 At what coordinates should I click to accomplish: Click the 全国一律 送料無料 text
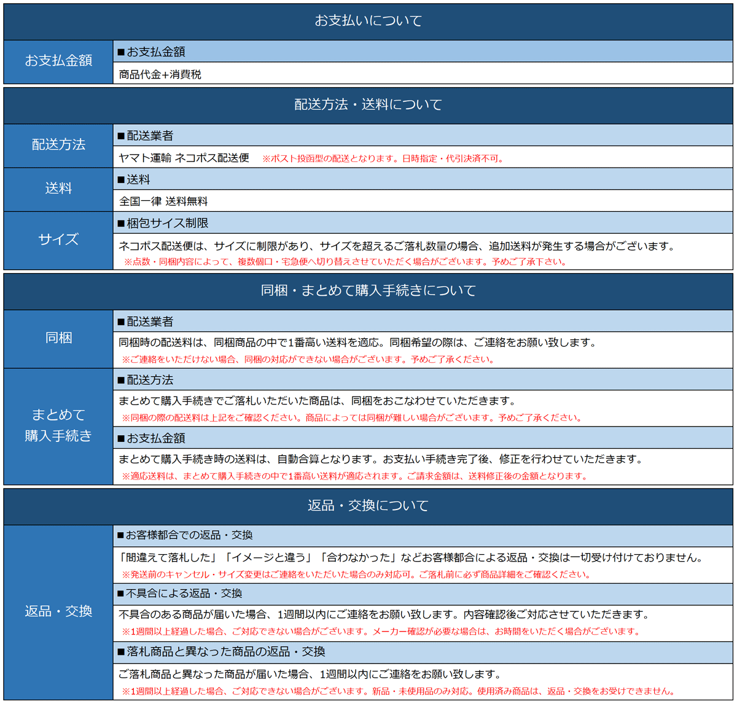[163, 201]
